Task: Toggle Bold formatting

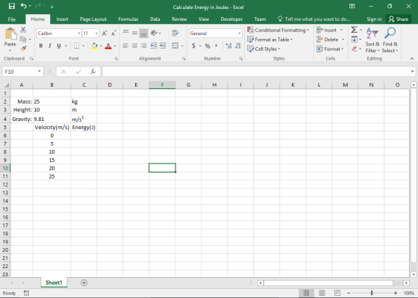Action: point(41,46)
